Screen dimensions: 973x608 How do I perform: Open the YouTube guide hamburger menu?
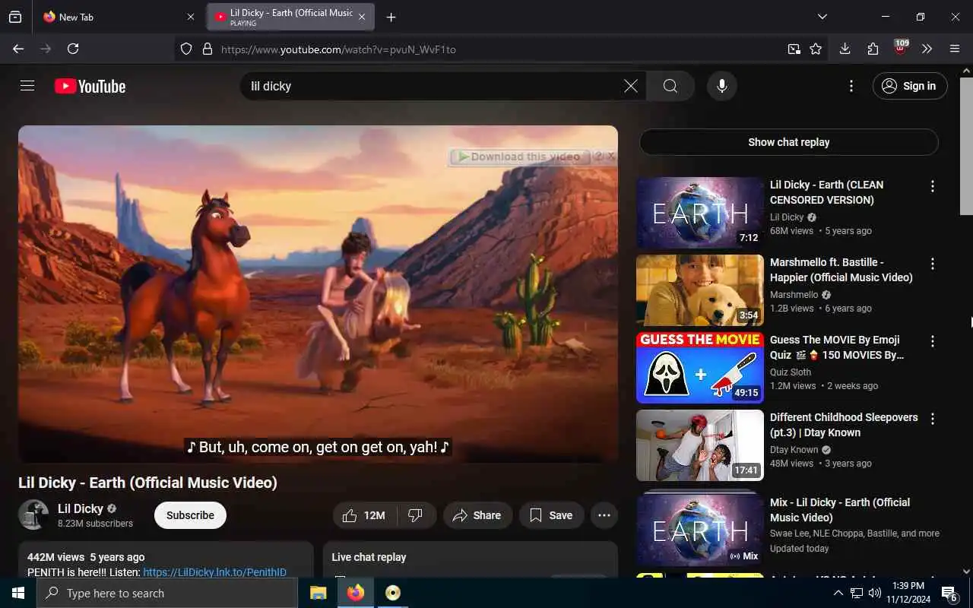coord(27,86)
